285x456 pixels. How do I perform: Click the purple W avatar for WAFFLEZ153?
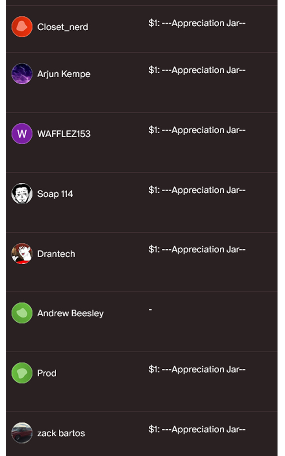(22, 134)
